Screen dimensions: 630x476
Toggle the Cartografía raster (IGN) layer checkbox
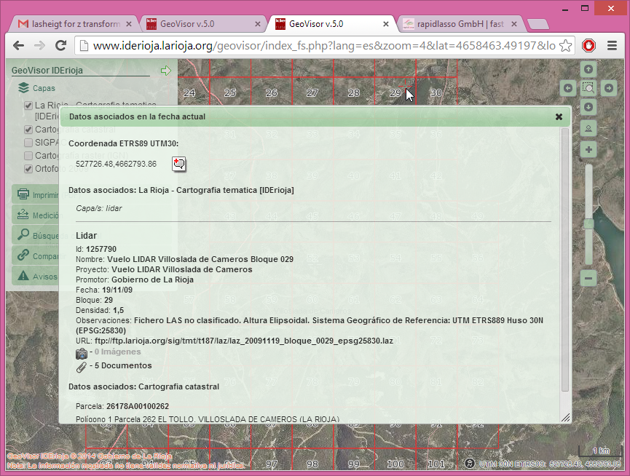[x=28, y=156]
